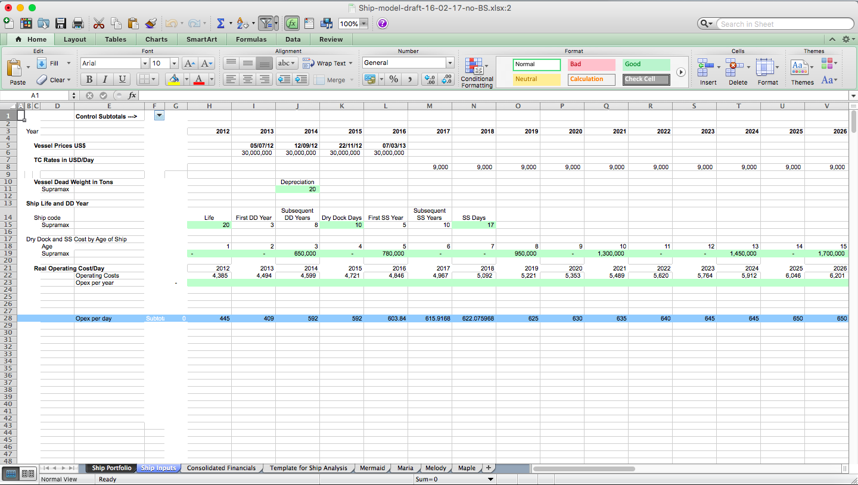Align cell contents to the top

[x=231, y=63]
